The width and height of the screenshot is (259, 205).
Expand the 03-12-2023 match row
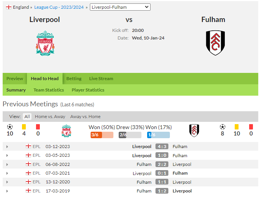click(x=7, y=147)
